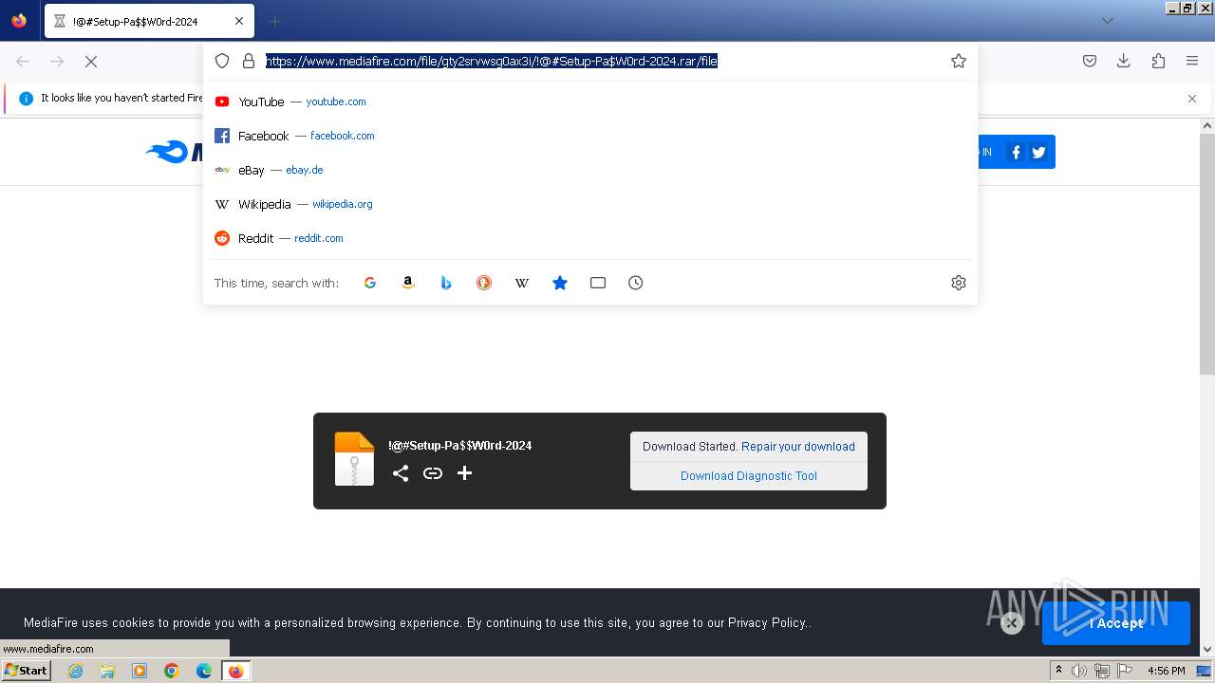Click the page vertical scrollbar thumb
The image size is (1215, 683).
[x=1207, y=254]
